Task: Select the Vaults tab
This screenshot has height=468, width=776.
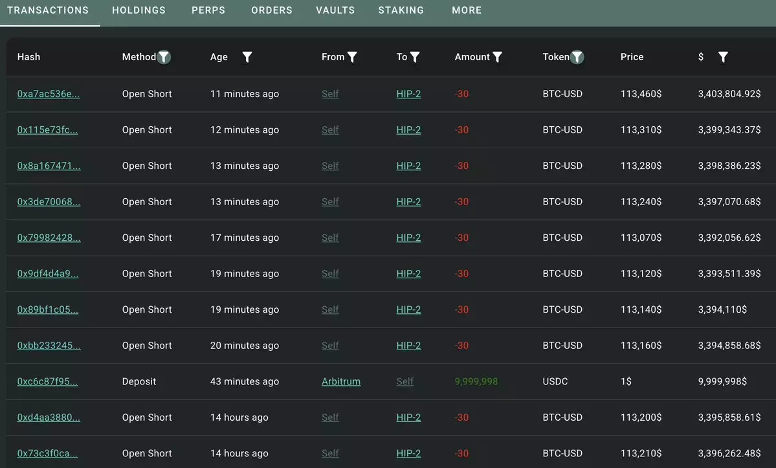Action: pyautogui.click(x=335, y=10)
